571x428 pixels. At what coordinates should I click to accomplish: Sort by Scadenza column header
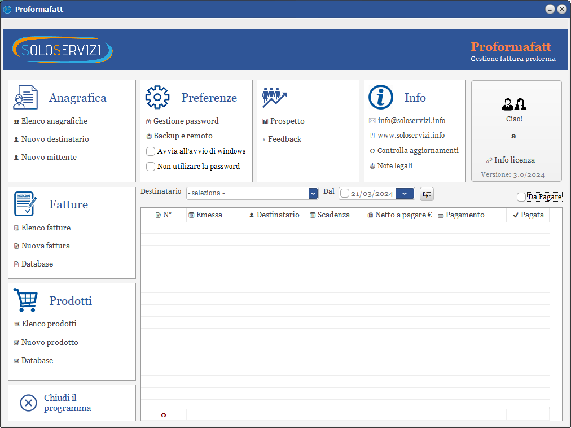[335, 215]
